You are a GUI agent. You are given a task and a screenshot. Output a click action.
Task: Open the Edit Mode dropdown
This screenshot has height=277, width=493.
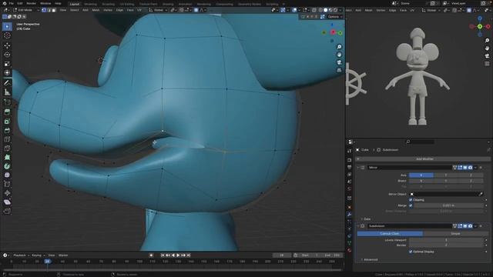(x=26, y=10)
